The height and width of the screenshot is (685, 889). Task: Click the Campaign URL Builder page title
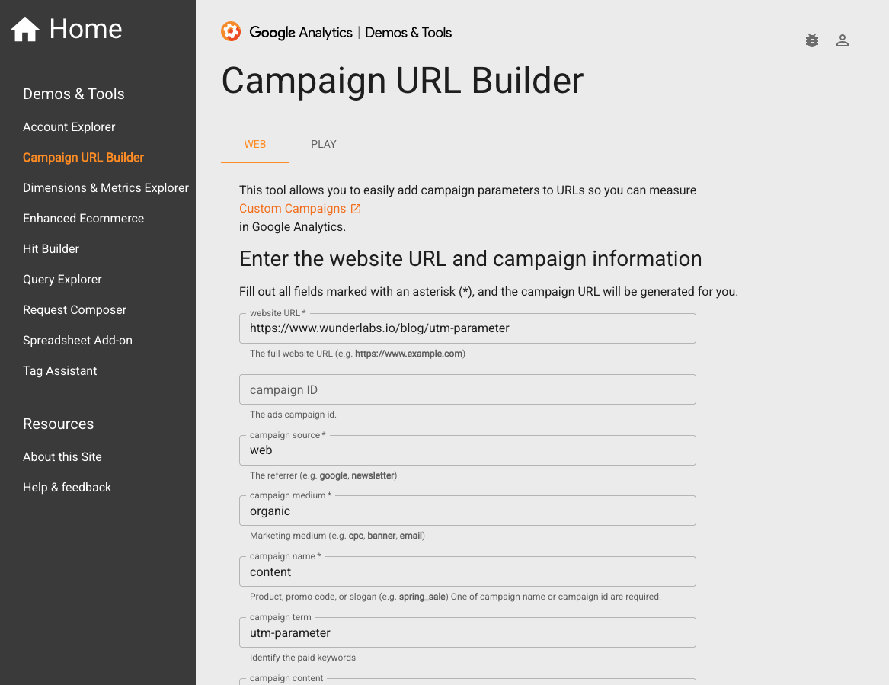(x=402, y=81)
